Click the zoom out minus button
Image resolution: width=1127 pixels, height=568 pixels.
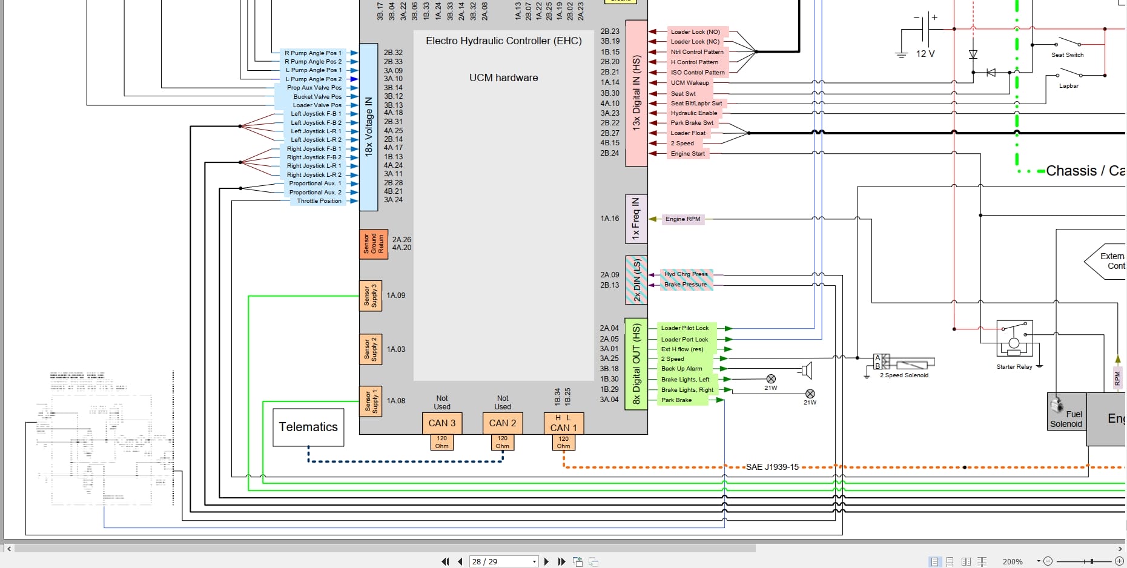[1048, 561]
